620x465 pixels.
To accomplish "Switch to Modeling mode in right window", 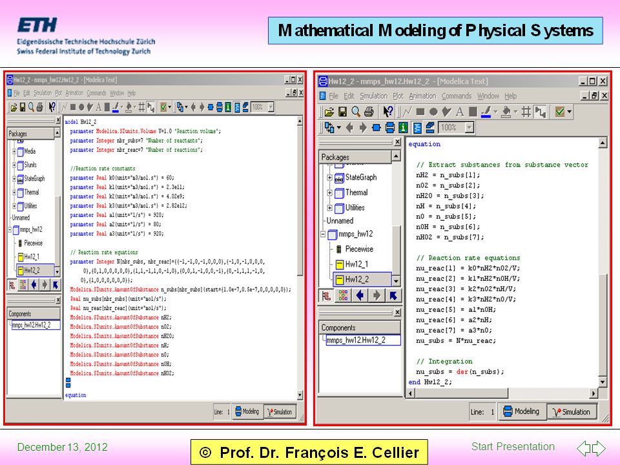I will (x=521, y=411).
